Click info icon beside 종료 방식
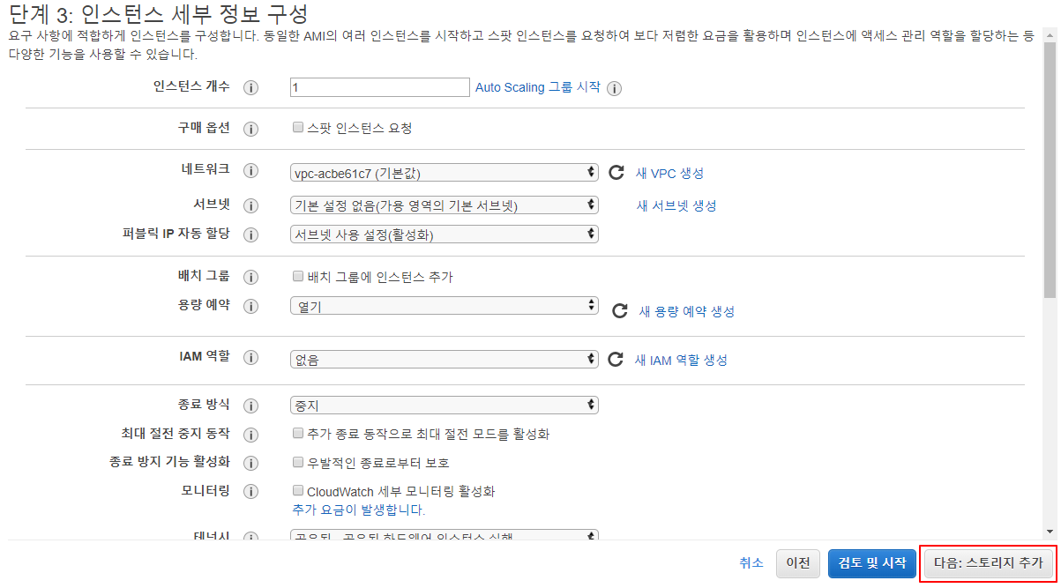Image resolution: width=1061 pixels, height=588 pixels. point(250,406)
